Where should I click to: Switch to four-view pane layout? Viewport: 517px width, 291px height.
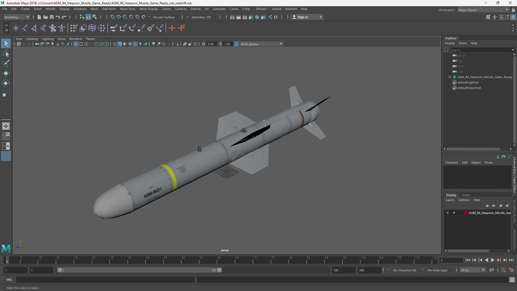click(x=6, y=136)
